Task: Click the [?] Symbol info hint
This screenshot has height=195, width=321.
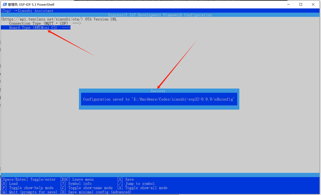Action: pos(76,184)
